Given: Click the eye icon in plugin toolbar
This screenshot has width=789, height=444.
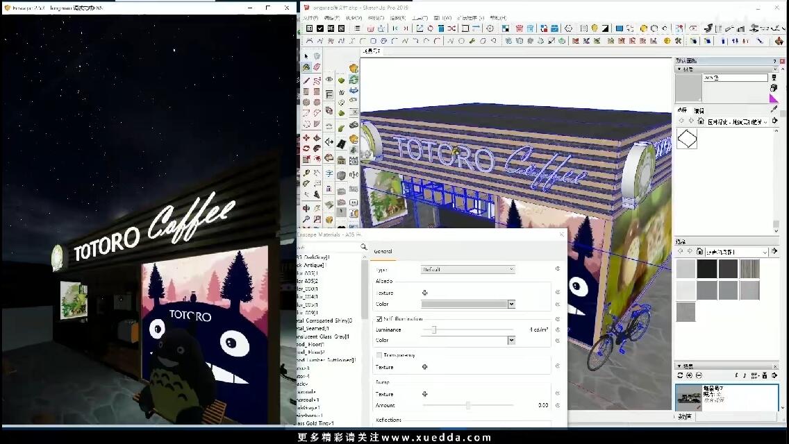Looking at the screenshot, I should 329,79.
